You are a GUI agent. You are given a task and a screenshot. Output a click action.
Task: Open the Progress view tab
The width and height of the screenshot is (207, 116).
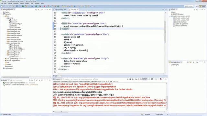coord(74,79)
